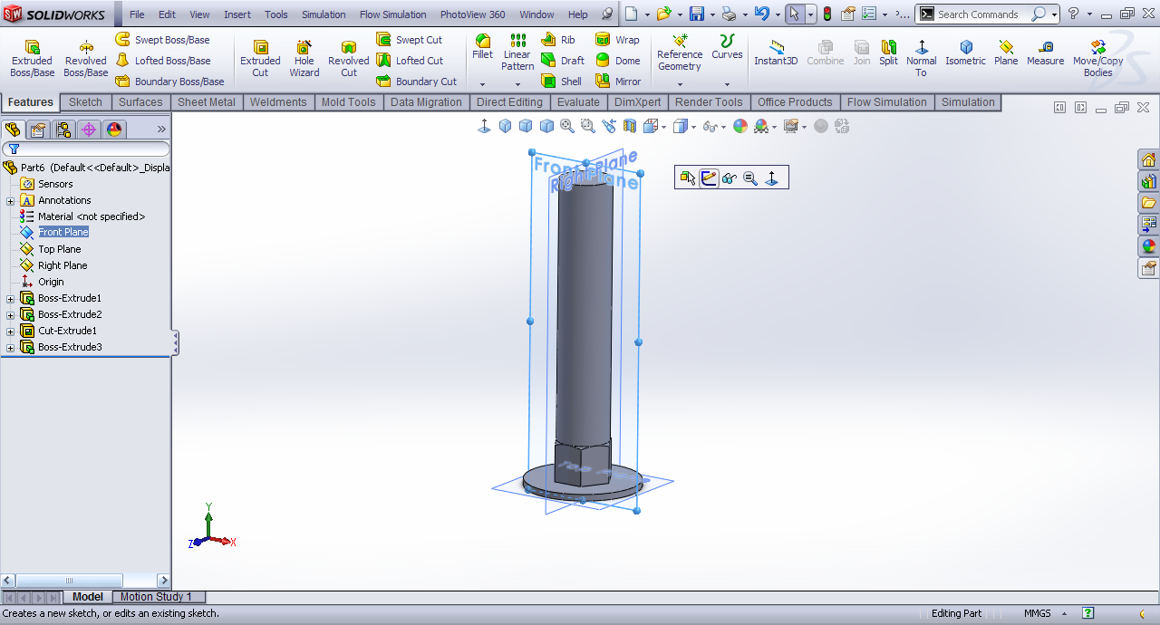Image resolution: width=1160 pixels, height=625 pixels.
Task: Select Origin in feature tree
Action: (51, 282)
